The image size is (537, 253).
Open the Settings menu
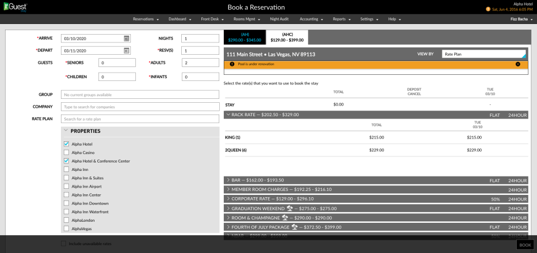[369, 19]
